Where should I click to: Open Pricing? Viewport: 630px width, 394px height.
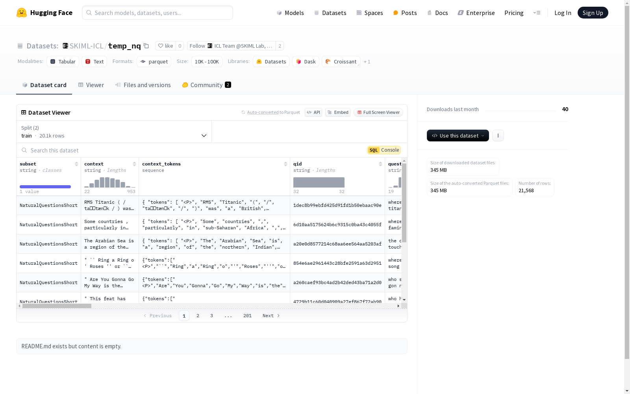tap(514, 13)
